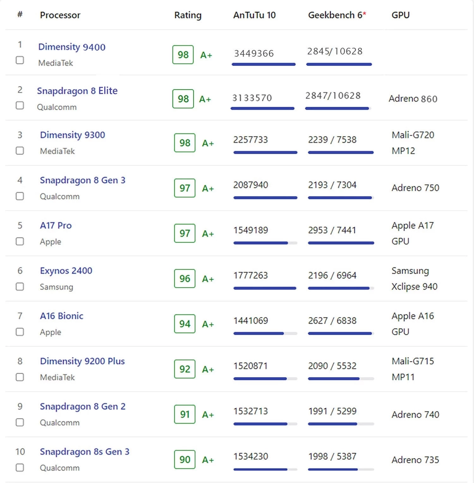The width and height of the screenshot is (474, 483).
Task: Select the Snapdragon 8s Gen 3 checkbox
Action: [x=20, y=468]
